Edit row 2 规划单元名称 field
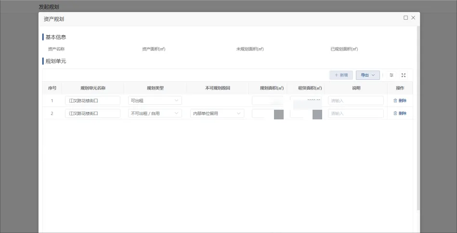 point(92,113)
